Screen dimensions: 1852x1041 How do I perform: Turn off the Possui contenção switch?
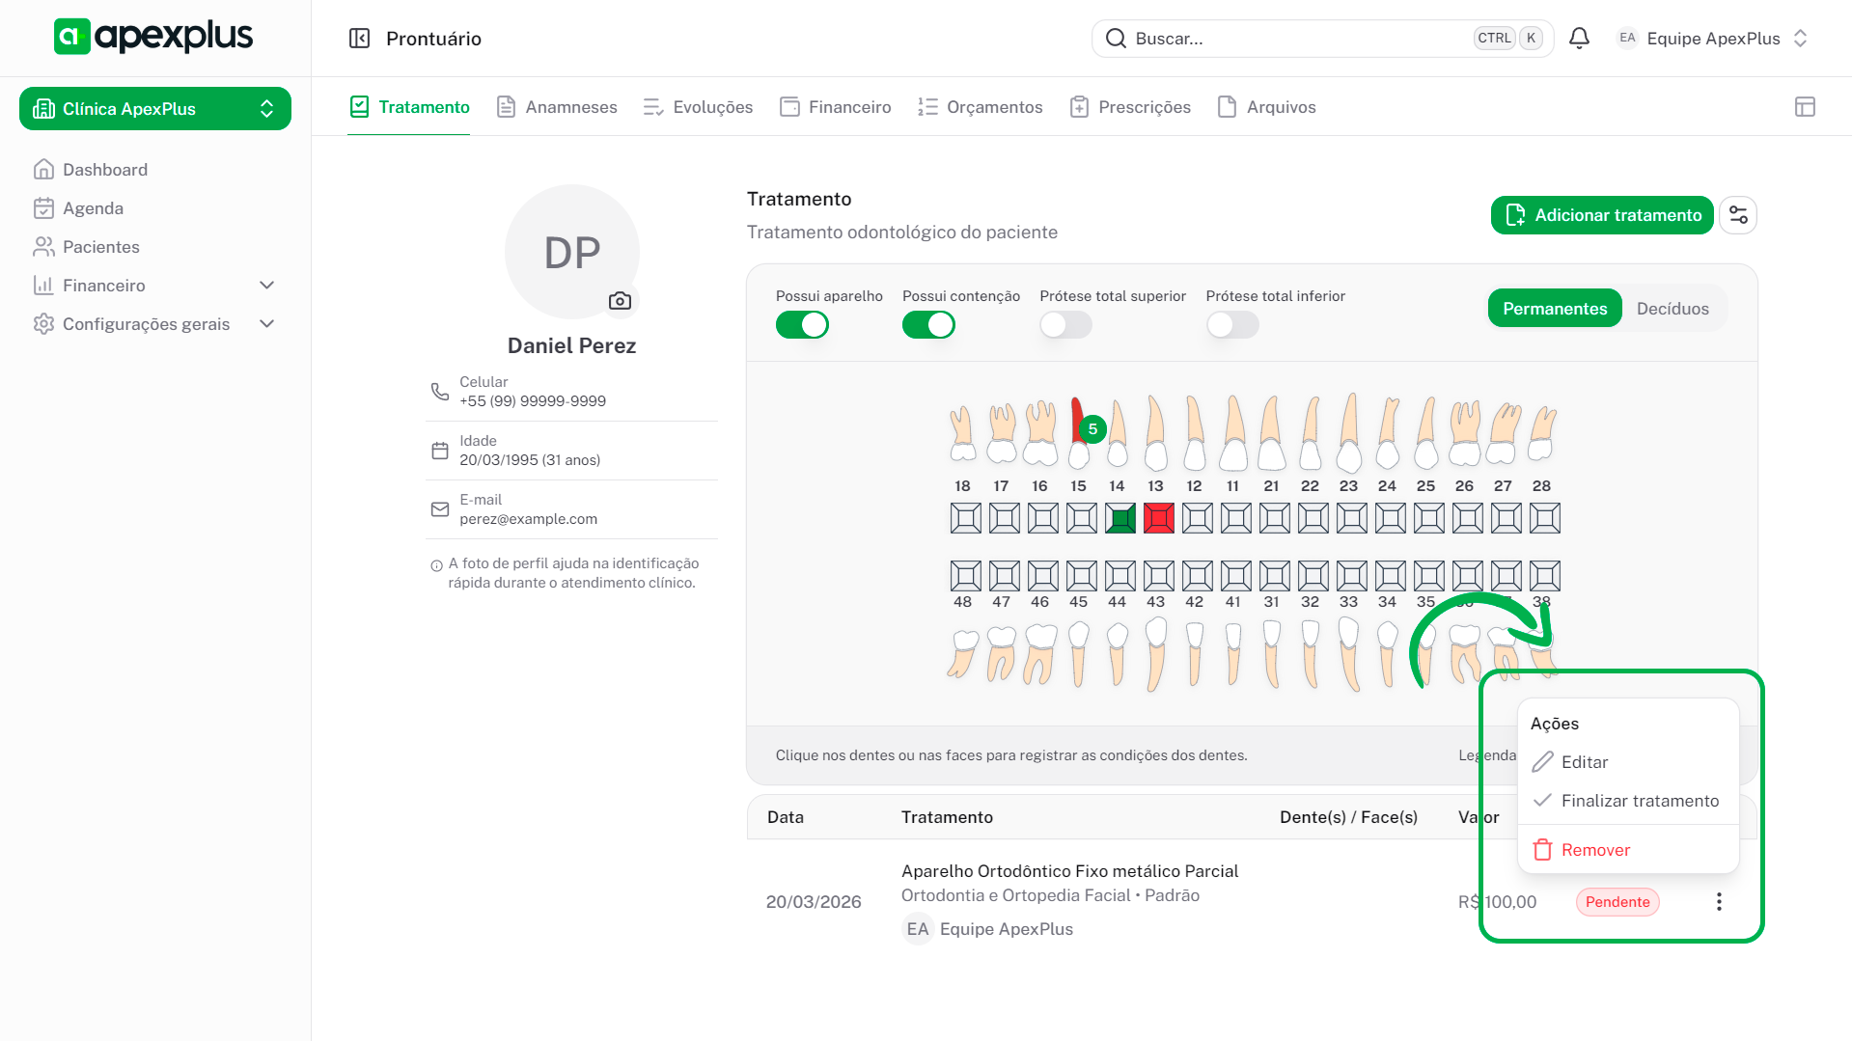(928, 325)
